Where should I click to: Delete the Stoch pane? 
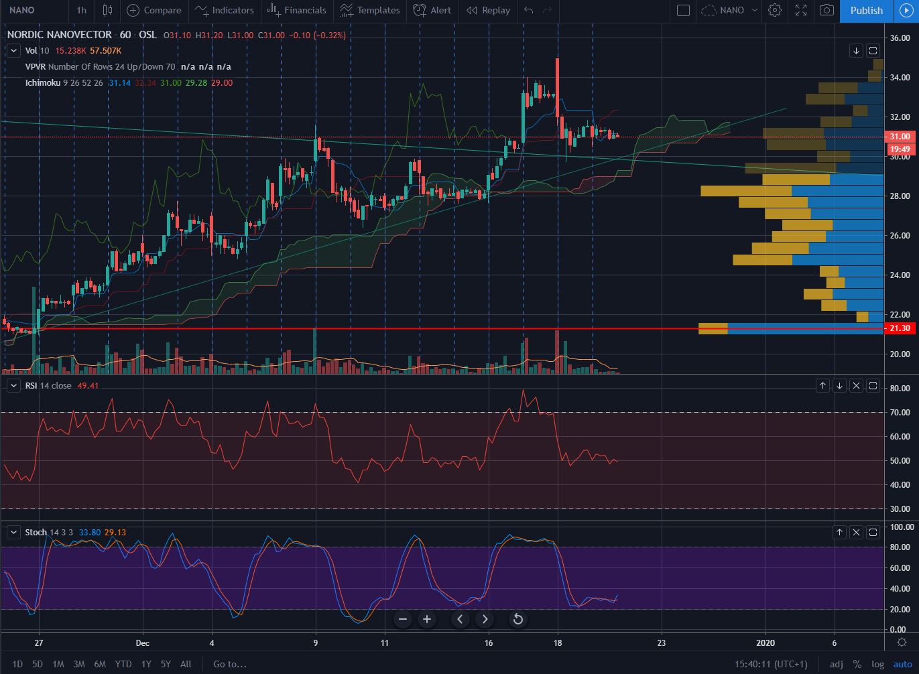click(x=856, y=532)
